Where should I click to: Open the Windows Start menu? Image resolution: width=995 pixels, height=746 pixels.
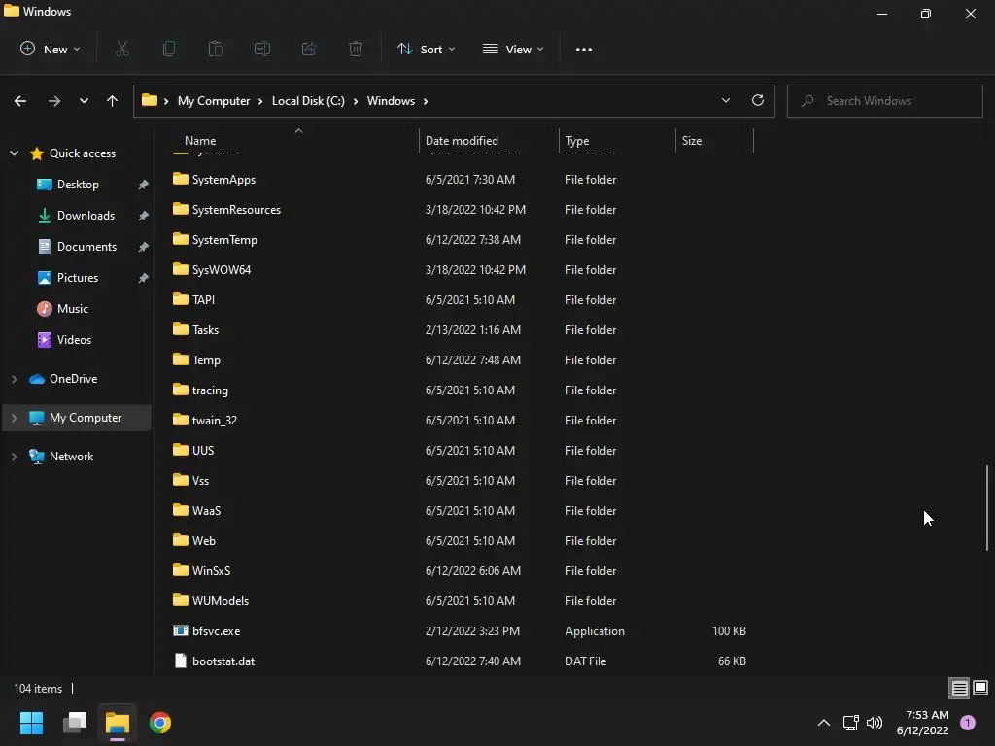click(x=31, y=723)
